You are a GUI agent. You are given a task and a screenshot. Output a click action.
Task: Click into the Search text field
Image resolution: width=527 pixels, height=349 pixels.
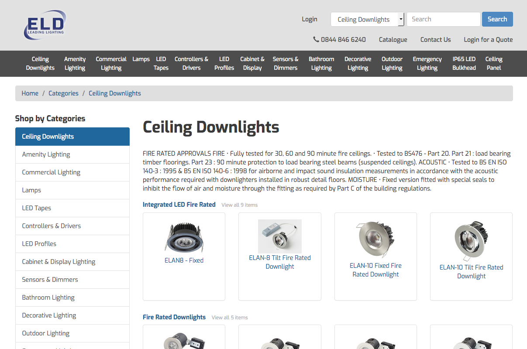coord(443,19)
